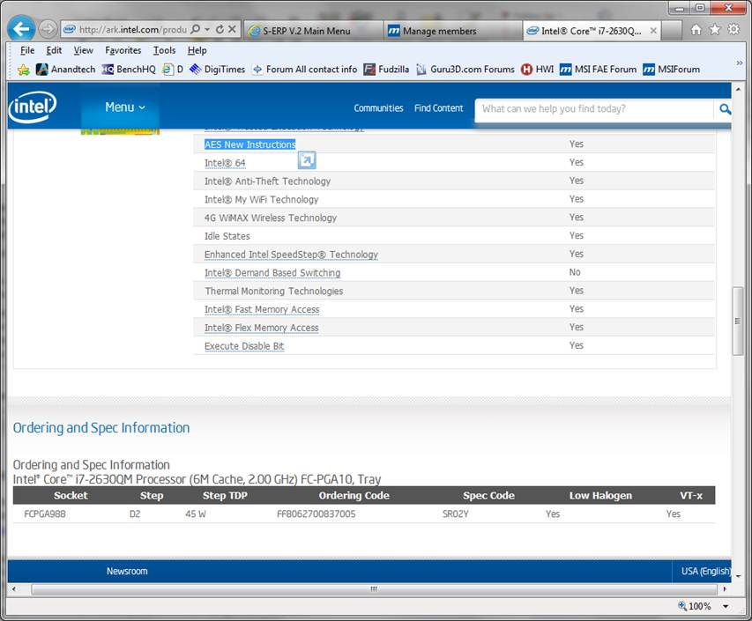Click the browser forward arrow button
Screen dimensions: 752x621
pos(48,29)
